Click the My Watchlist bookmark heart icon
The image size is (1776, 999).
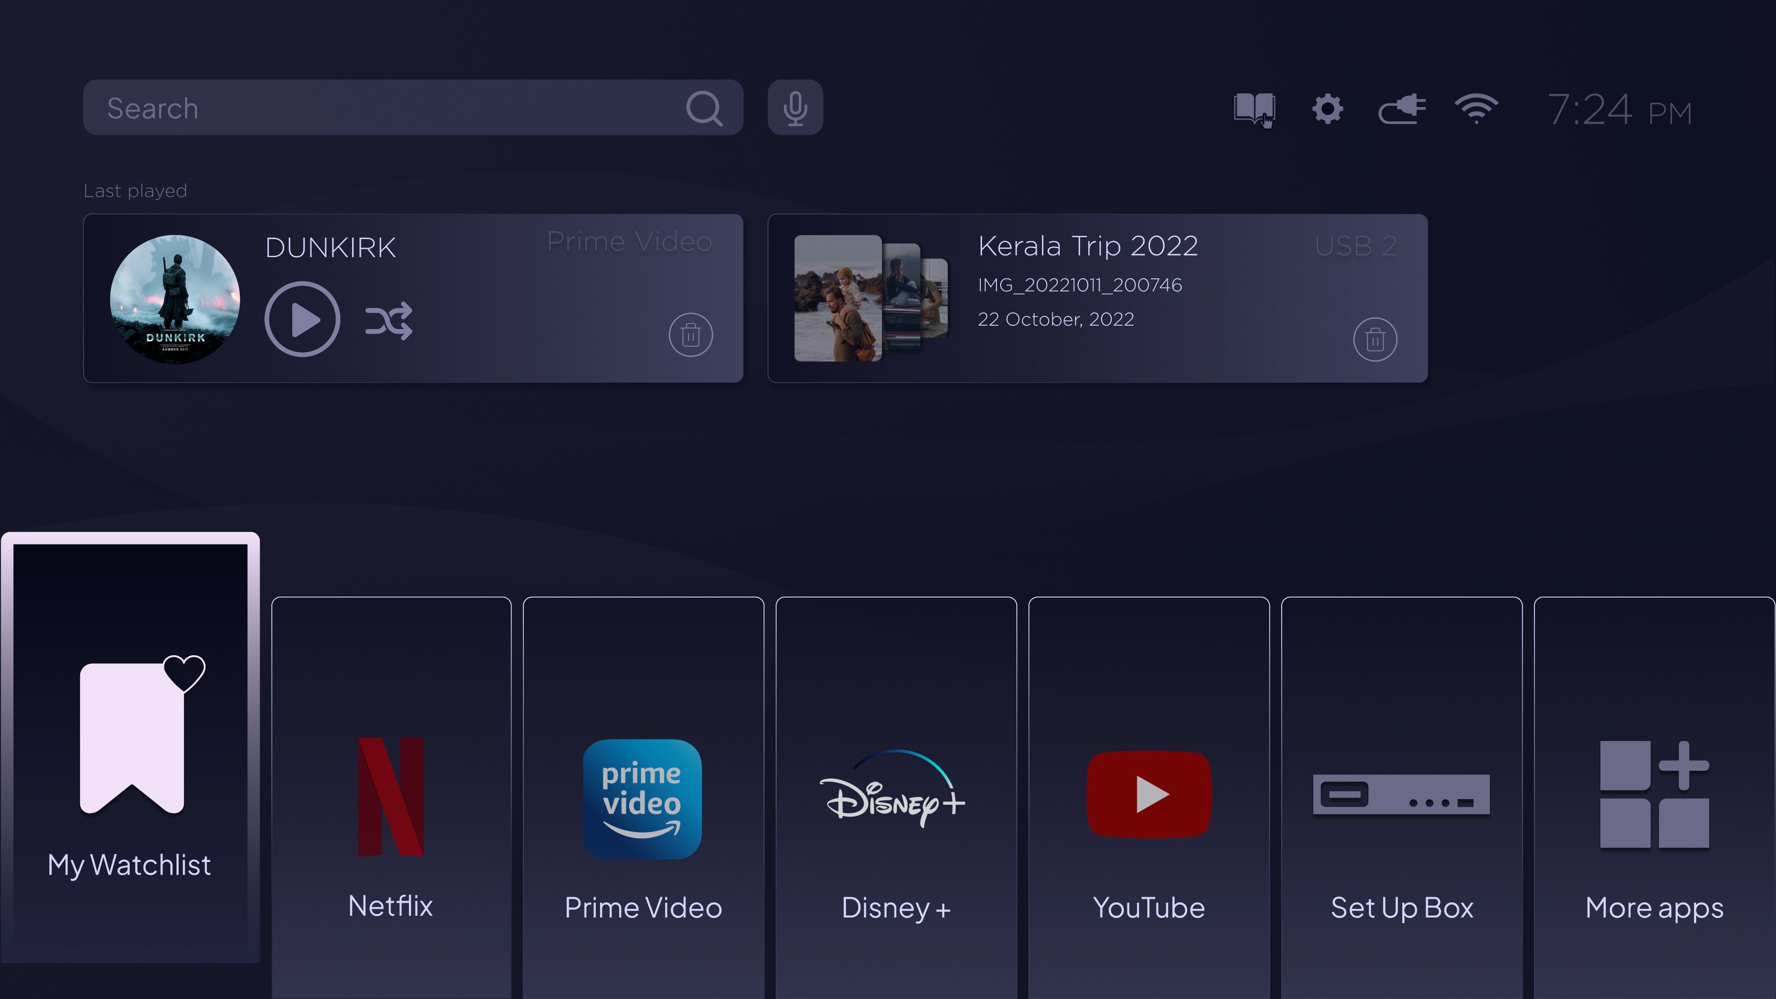coord(143,735)
